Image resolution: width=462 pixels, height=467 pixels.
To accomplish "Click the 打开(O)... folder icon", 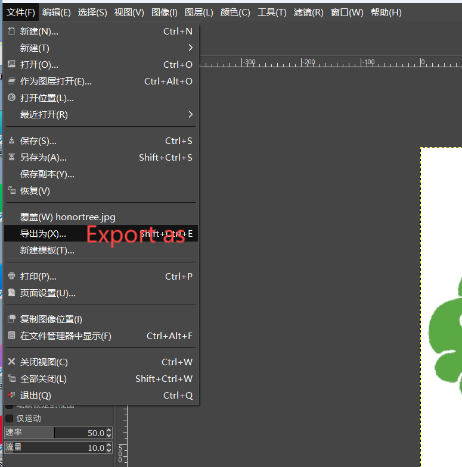I will (x=11, y=64).
